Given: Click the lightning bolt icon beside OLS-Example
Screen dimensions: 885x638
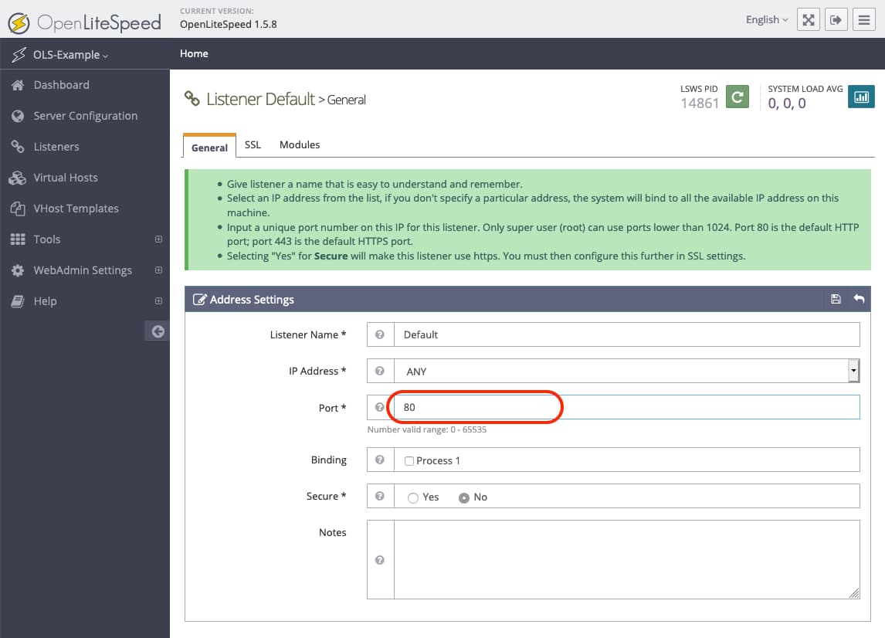Looking at the screenshot, I should click(19, 55).
